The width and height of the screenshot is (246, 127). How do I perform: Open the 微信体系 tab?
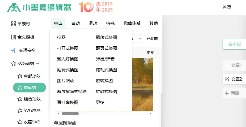pos(132,23)
